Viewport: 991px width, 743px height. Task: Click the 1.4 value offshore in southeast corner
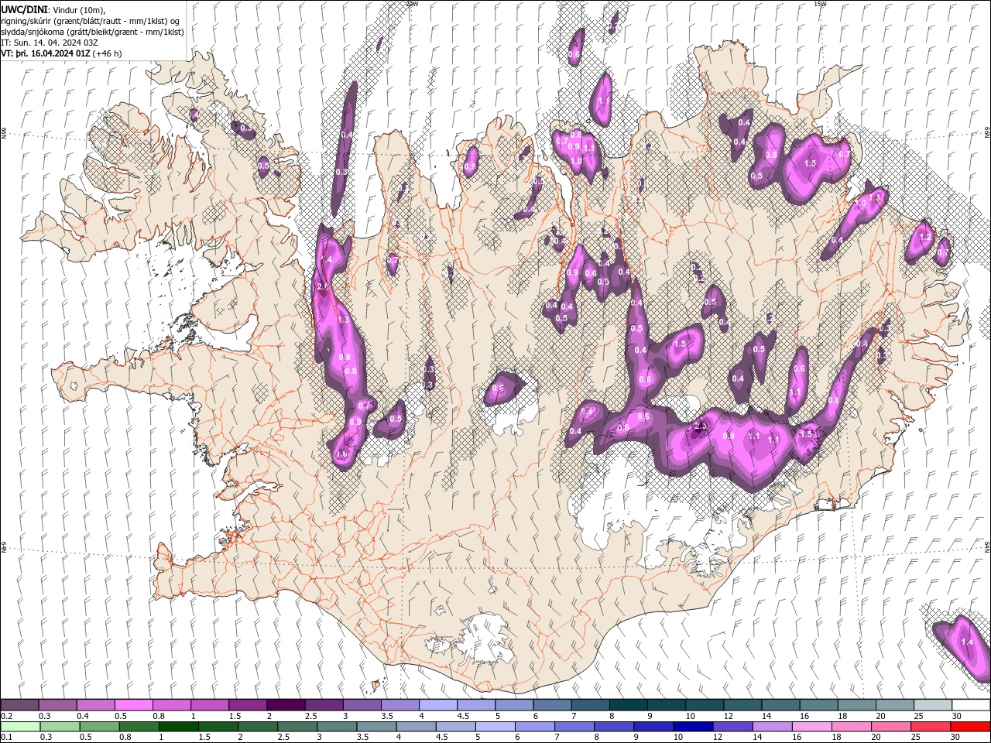pyautogui.click(x=966, y=642)
